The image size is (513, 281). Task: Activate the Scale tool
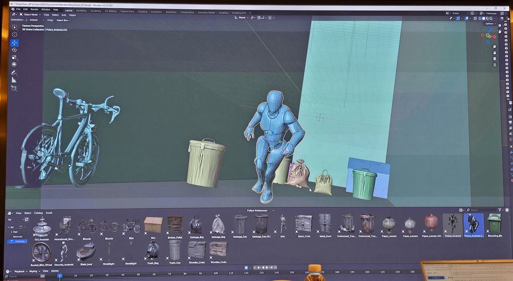point(14,57)
